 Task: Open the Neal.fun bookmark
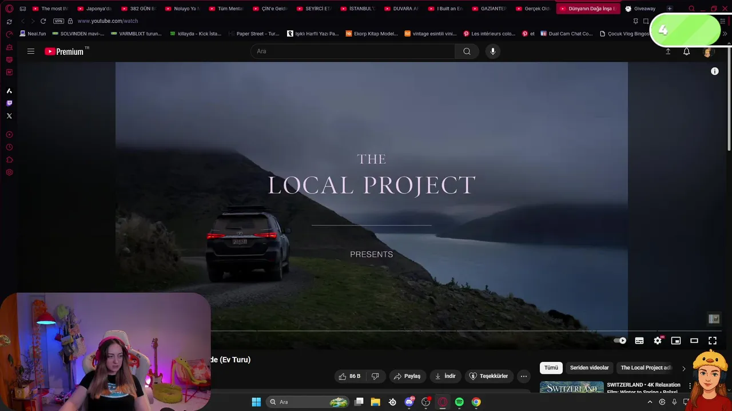pos(32,34)
